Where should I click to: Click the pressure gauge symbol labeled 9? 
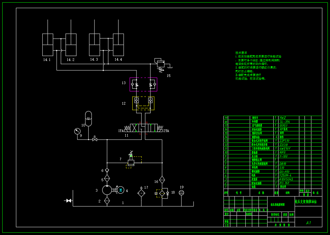point(77,131)
